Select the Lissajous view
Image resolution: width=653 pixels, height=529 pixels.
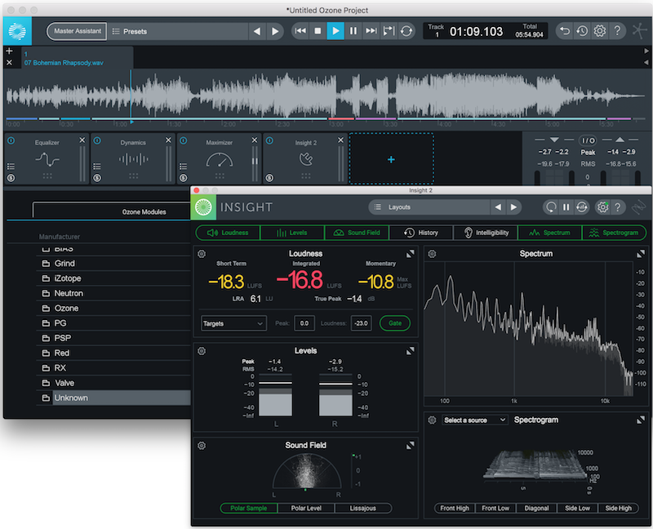(x=362, y=508)
